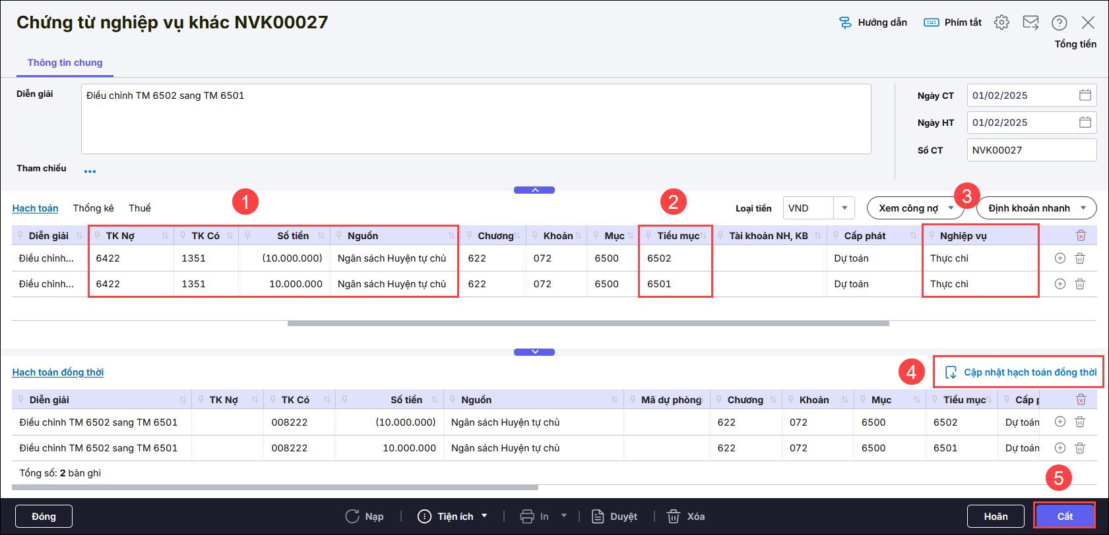This screenshot has width=1109, height=535.
Task: Open the Loại tiền VND dropdown
Action: coord(844,208)
